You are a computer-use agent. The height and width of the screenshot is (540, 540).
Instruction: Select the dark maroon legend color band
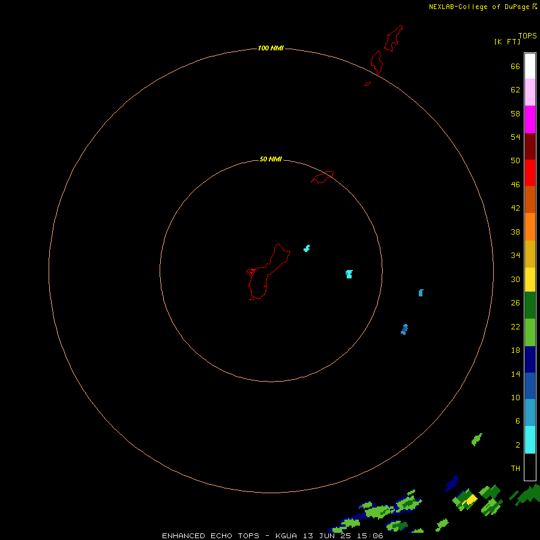(x=530, y=146)
